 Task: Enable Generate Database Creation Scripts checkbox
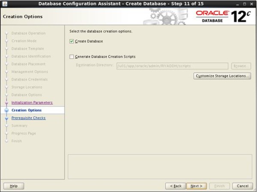pyautogui.click(x=72, y=57)
